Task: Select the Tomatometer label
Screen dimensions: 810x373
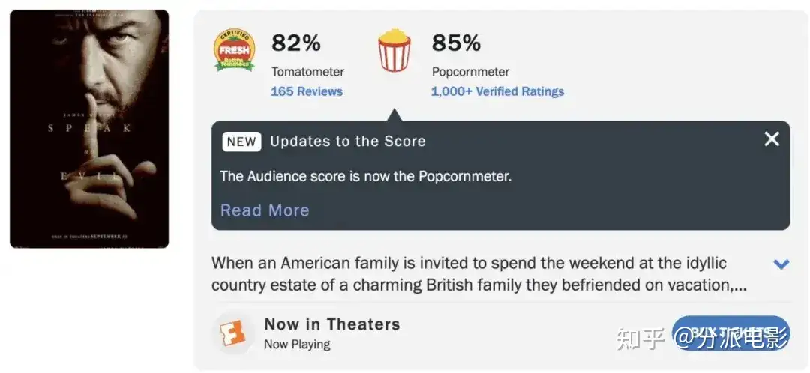Action: [x=308, y=72]
